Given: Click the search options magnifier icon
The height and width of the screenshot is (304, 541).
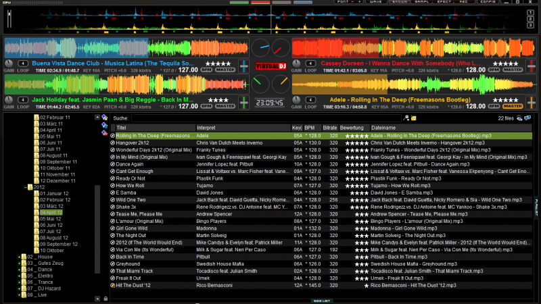Looking at the screenshot, I should pos(406,118).
